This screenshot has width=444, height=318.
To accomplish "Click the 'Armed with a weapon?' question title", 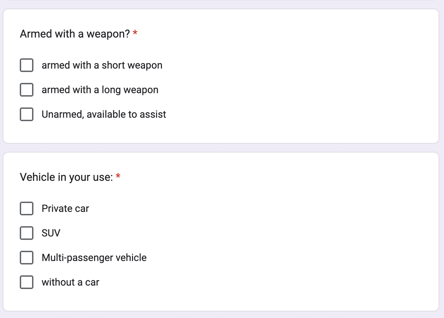I will point(75,34).
